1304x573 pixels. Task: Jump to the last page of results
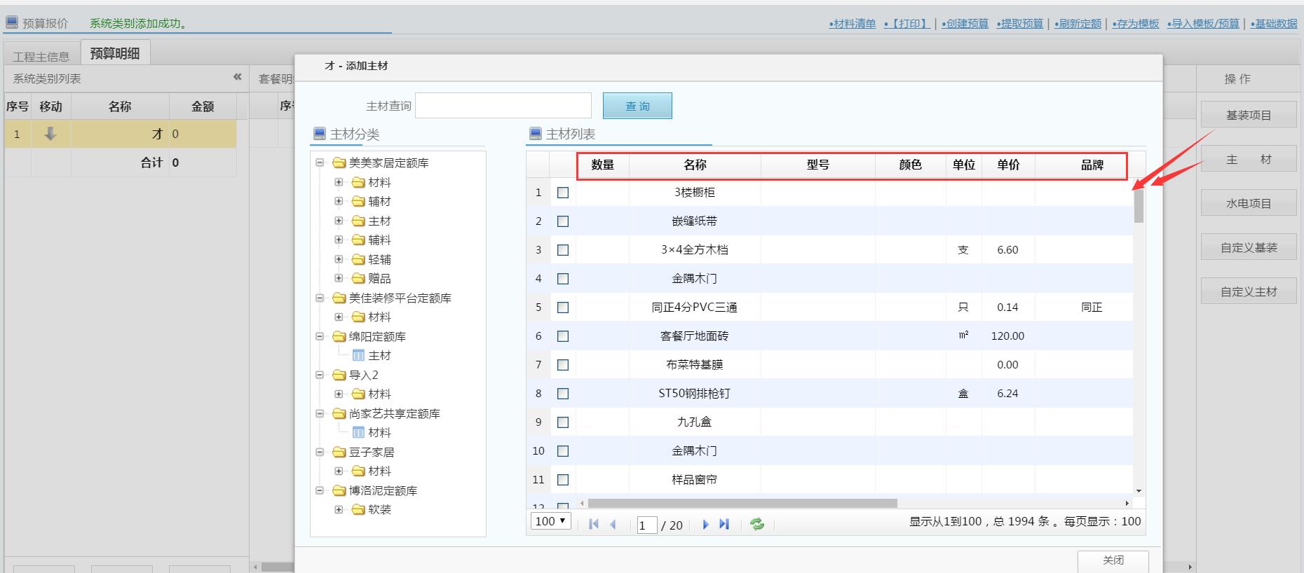click(x=724, y=524)
